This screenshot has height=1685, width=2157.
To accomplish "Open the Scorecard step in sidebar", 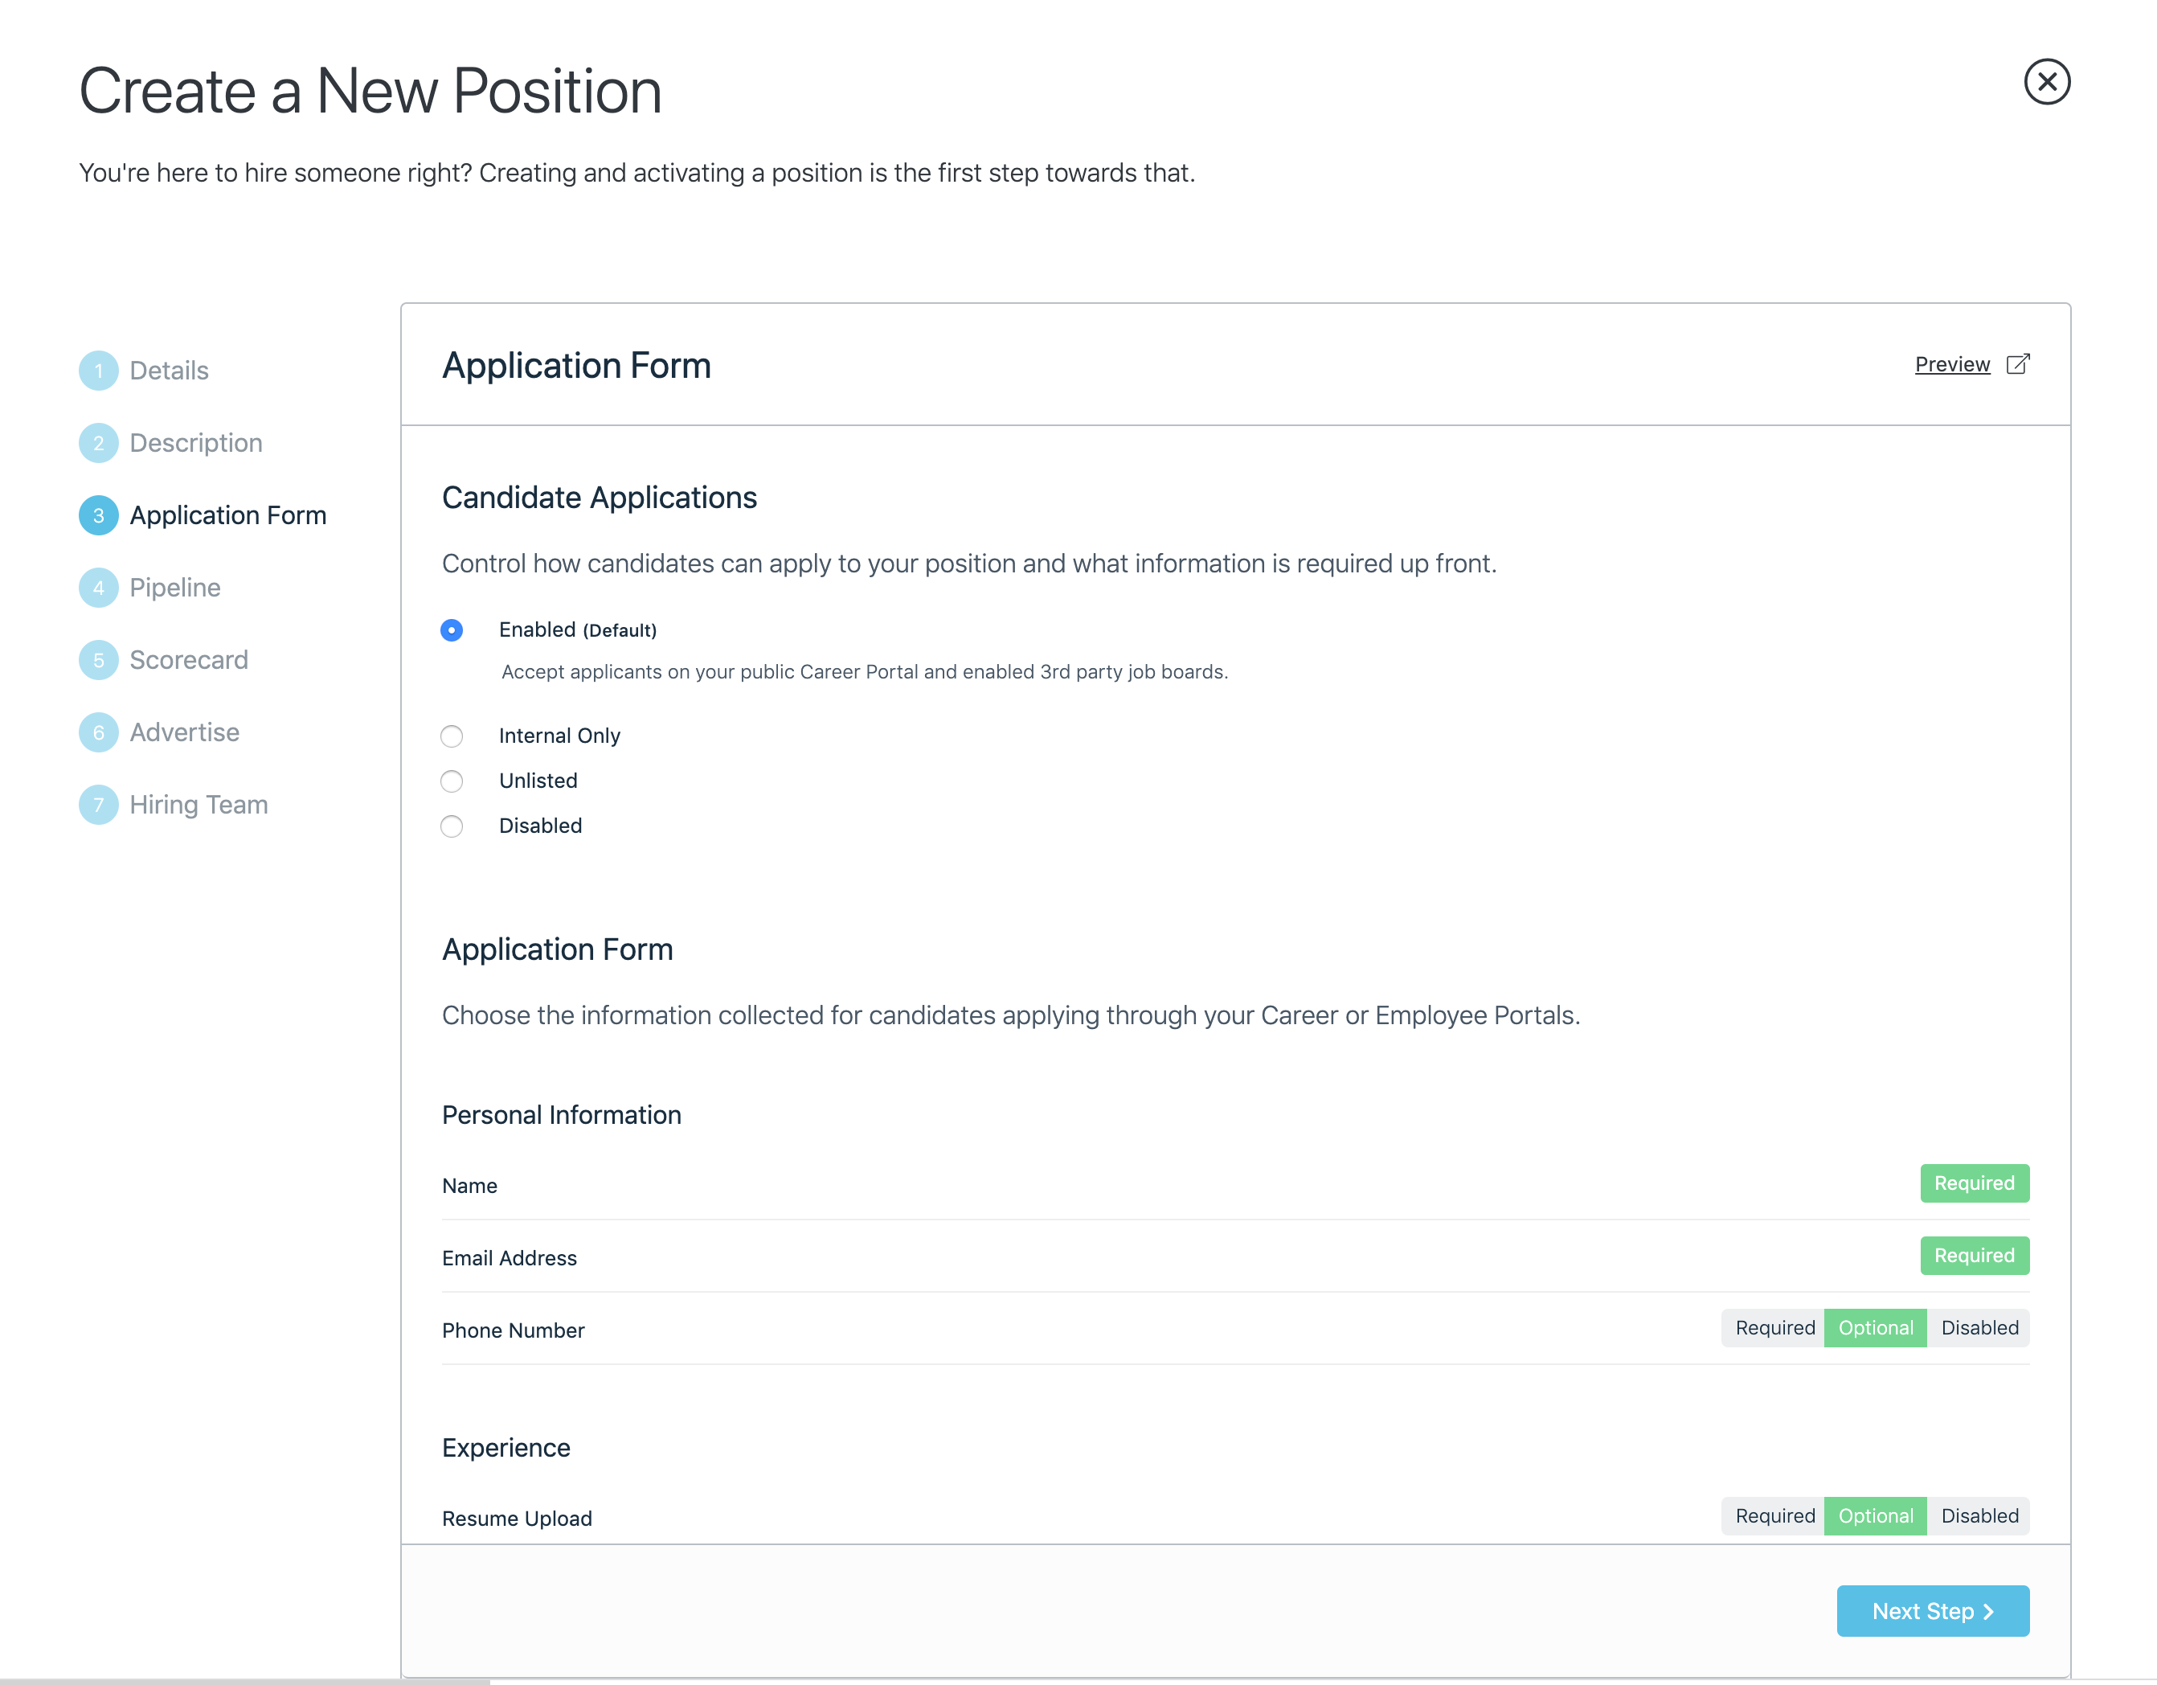I will click(x=189, y=661).
